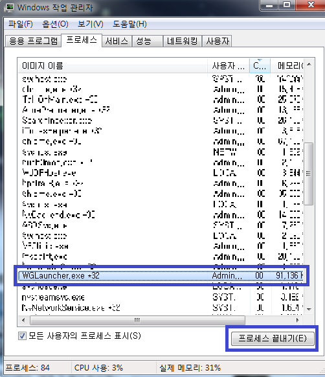The image size is (325, 377).
Task: Select the 프로세스 tab
Action: [x=82, y=40]
